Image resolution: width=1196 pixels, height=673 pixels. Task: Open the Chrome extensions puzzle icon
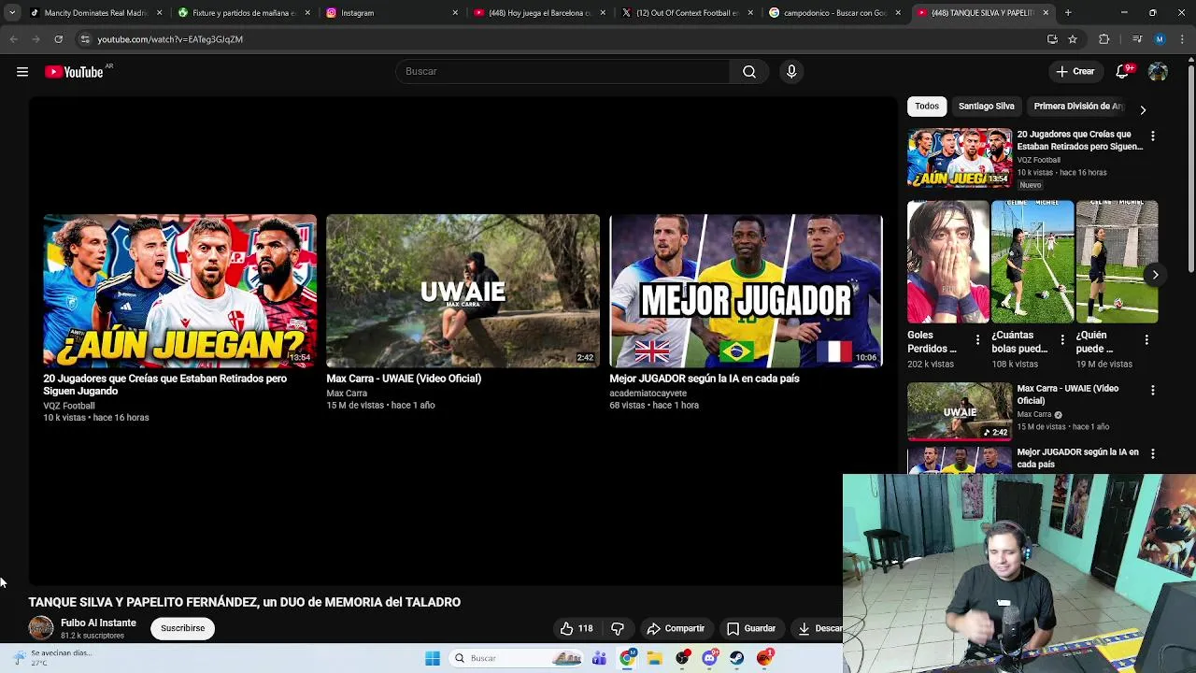[x=1103, y=39]
